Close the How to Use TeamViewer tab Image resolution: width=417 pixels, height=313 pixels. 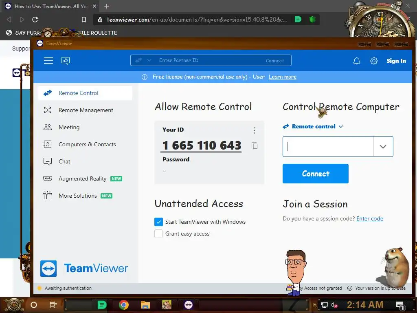click(94, 6)
